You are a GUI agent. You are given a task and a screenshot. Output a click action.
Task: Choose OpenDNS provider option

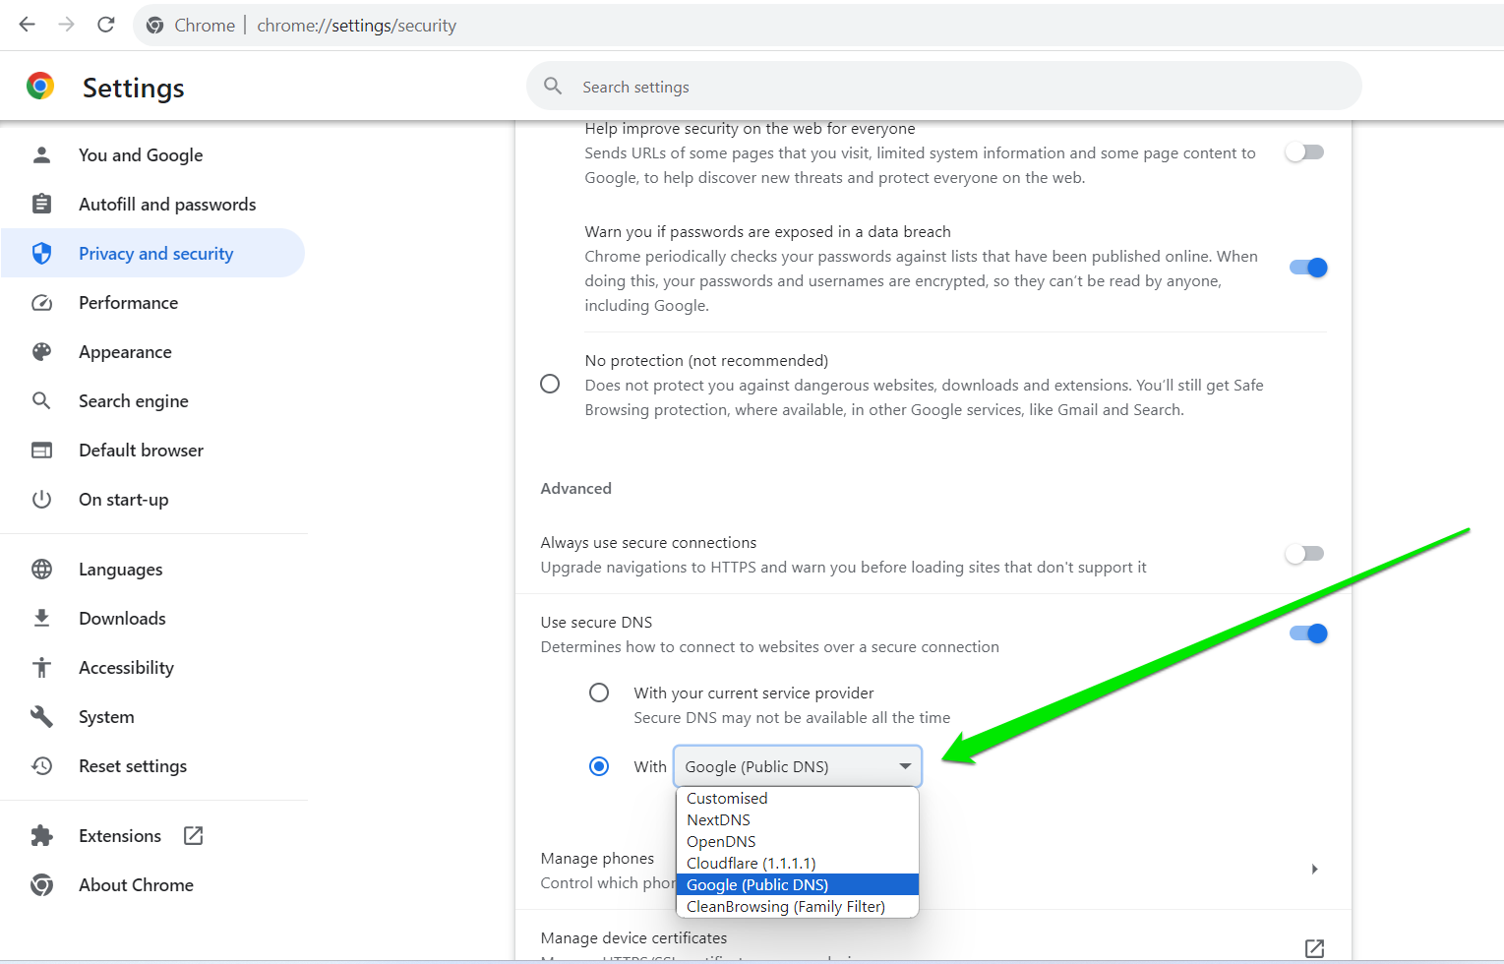pos(797,842)
